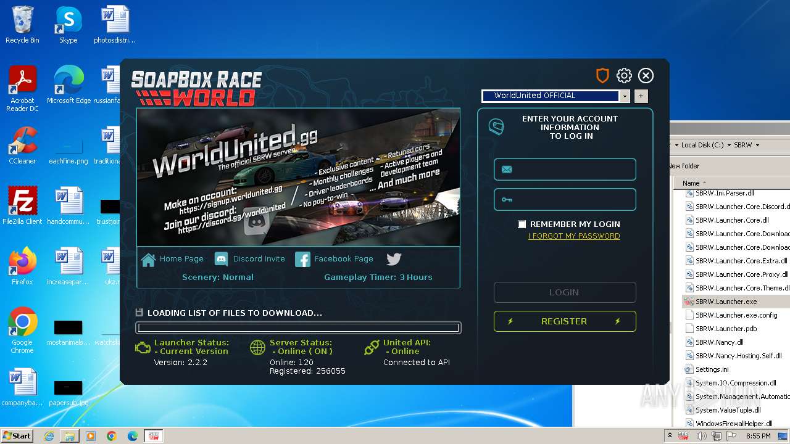
Task: Open Firefox desktop shortcut
Action: click(22, 266)
